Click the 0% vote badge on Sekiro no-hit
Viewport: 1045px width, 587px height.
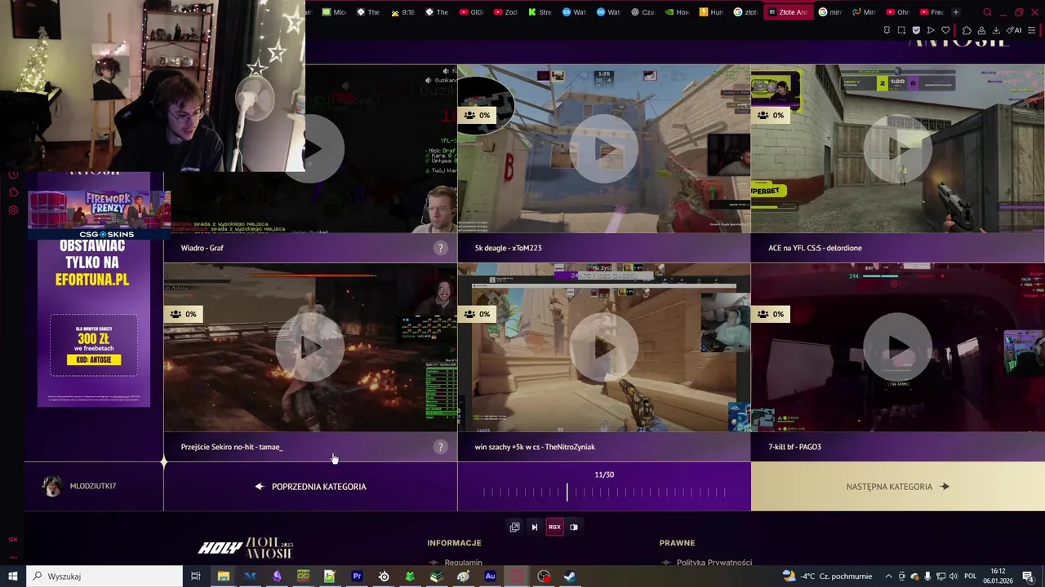pyautogui.click(x=183, y=314)
